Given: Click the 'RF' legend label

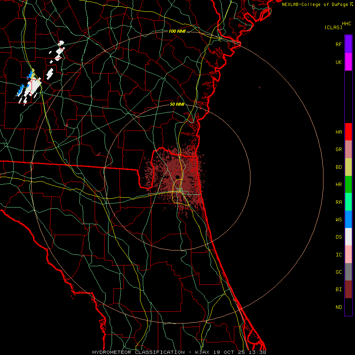Looking at the screenshot, I should (x=338, y=45).
